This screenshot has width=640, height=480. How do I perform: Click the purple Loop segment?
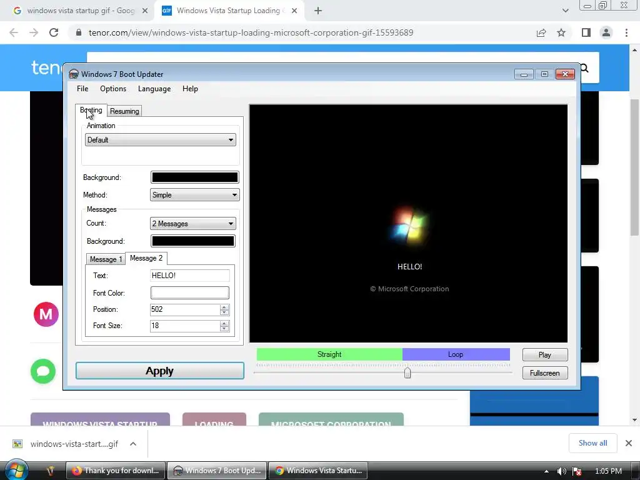coord(456,354)
